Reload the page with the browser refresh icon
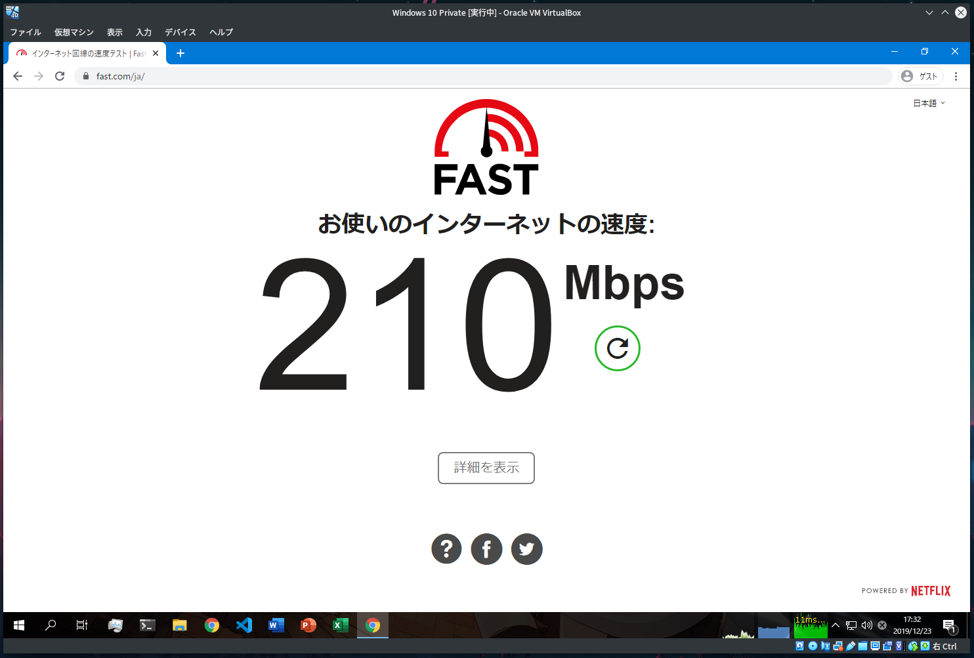The image size is (974, 658). pyautogui.click(x=60, y=76)
